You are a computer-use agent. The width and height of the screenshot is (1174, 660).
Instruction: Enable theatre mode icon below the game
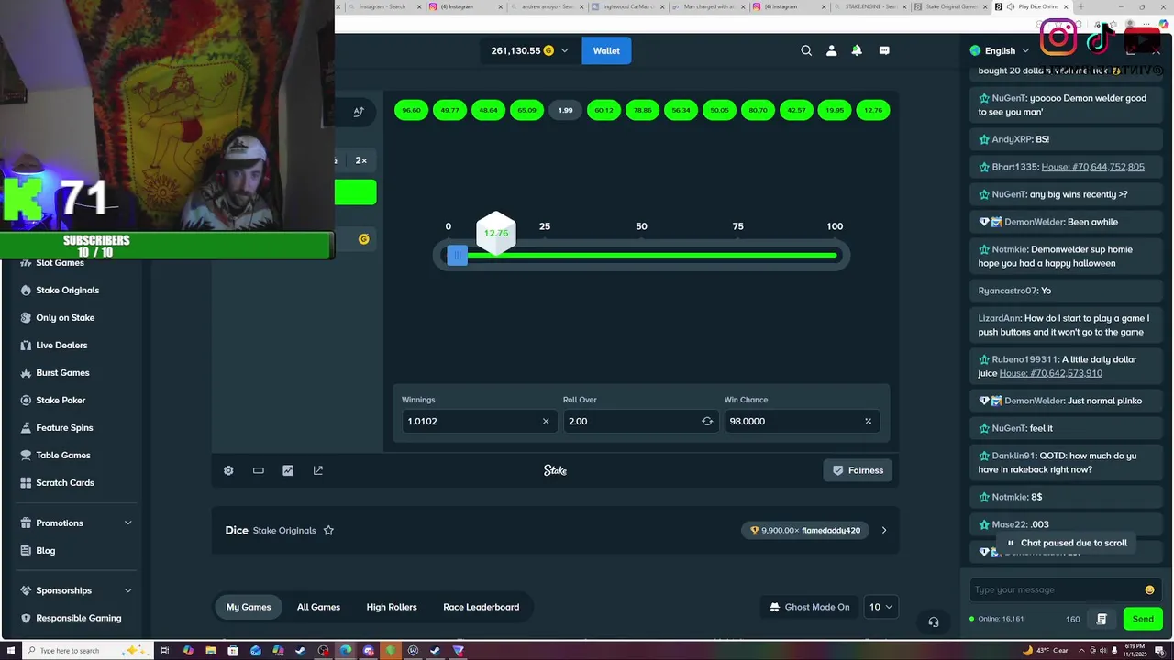[259, 470]
